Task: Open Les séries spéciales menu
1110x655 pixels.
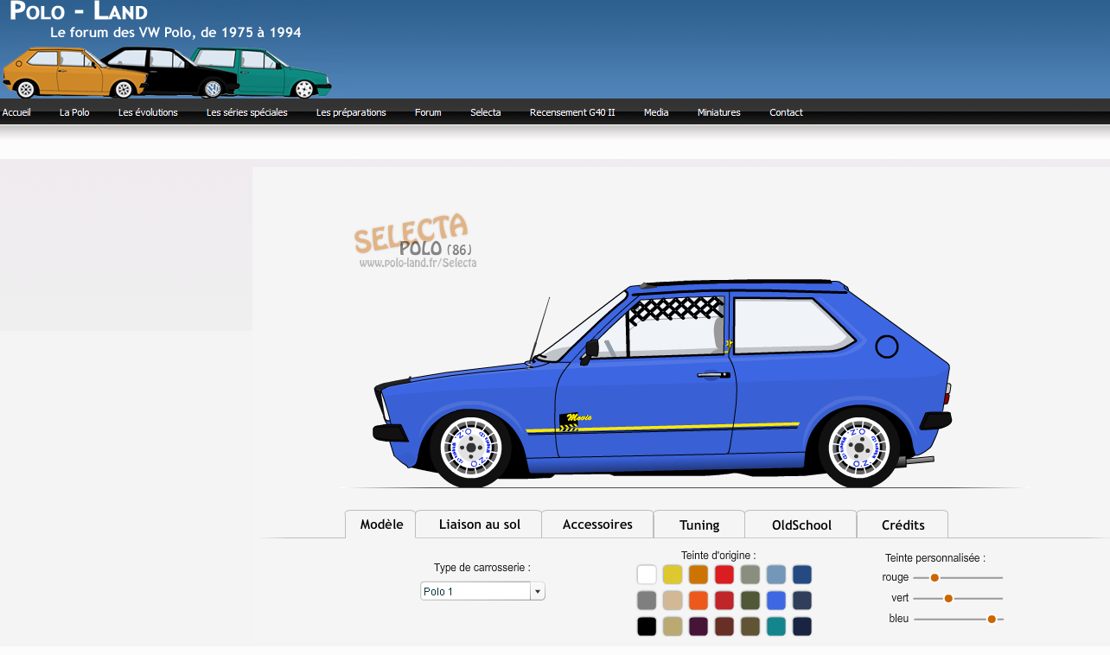Action: [246, 112]
